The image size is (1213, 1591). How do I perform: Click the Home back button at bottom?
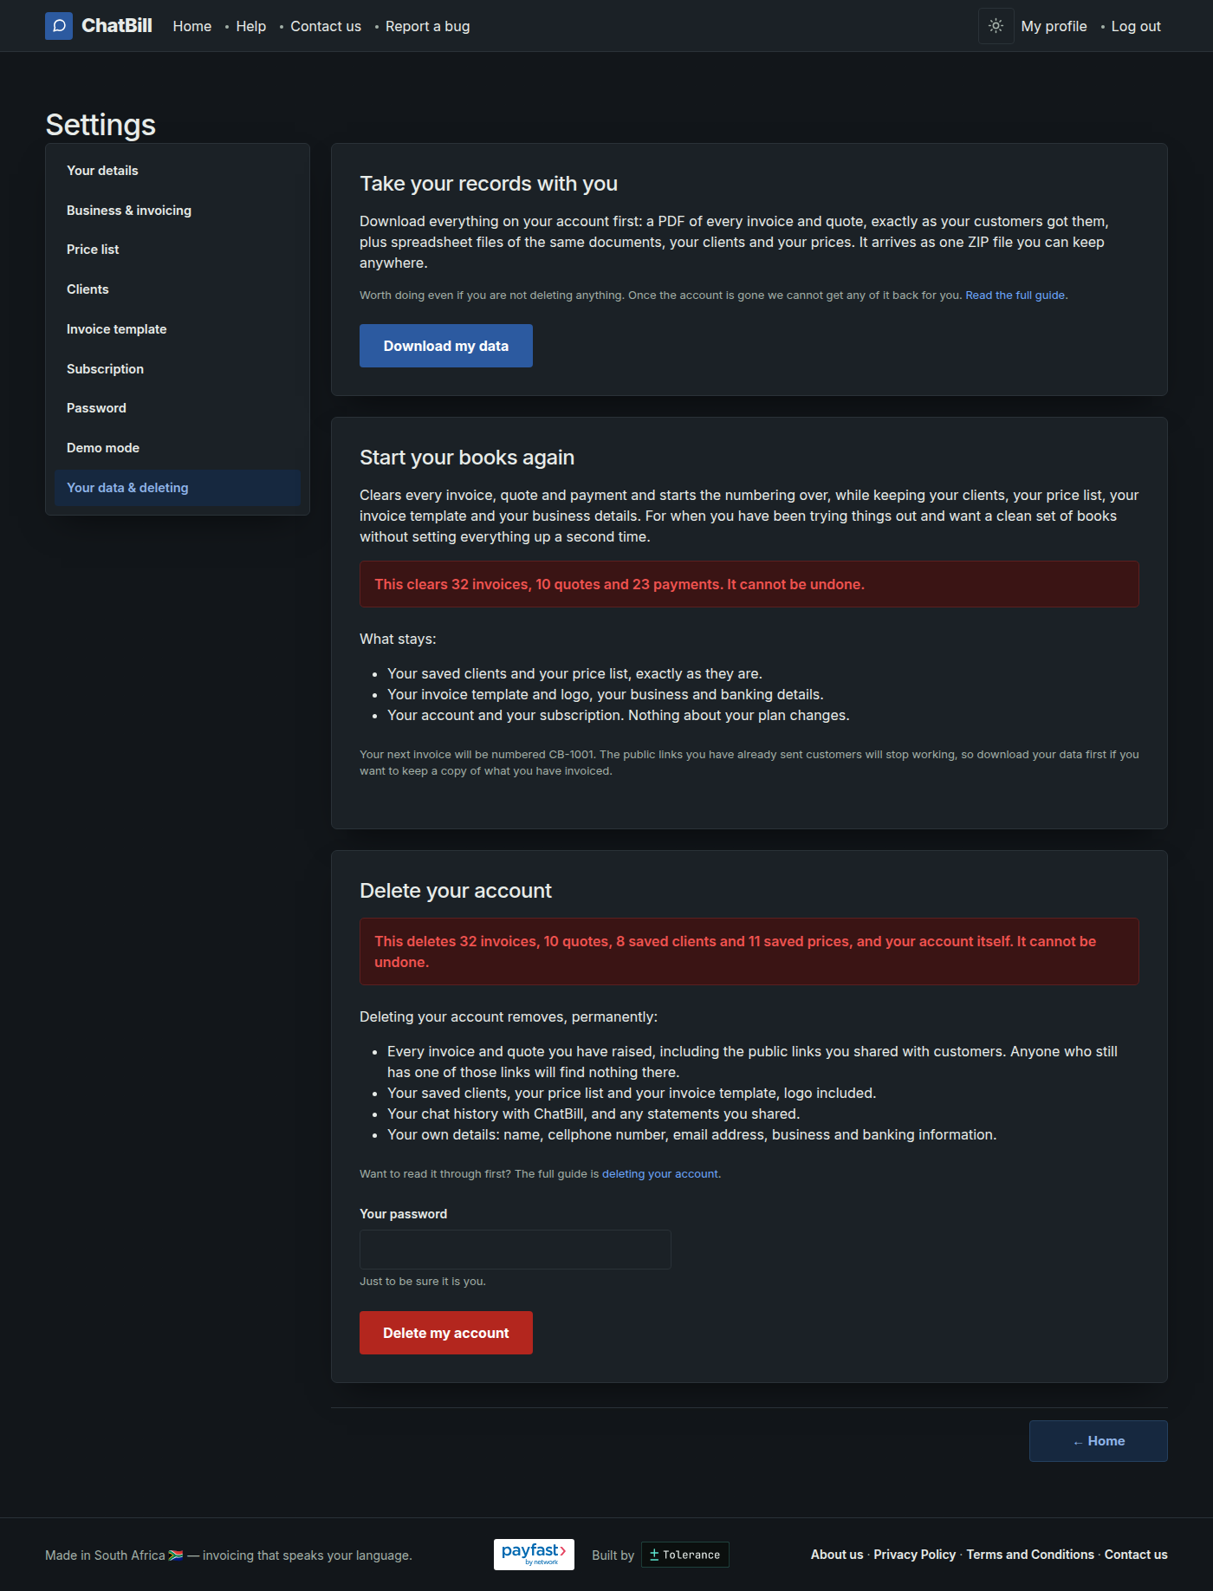[1099, 1441]
